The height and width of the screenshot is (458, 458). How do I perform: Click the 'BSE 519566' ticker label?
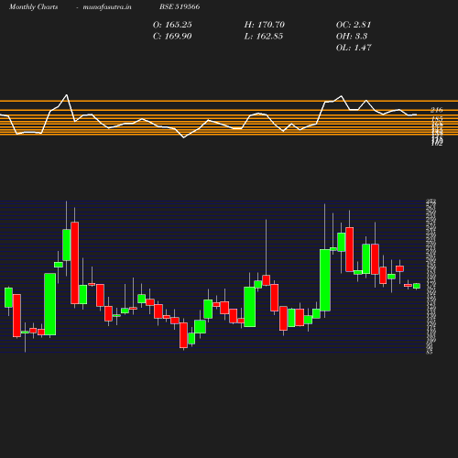[x=180, y=6]
